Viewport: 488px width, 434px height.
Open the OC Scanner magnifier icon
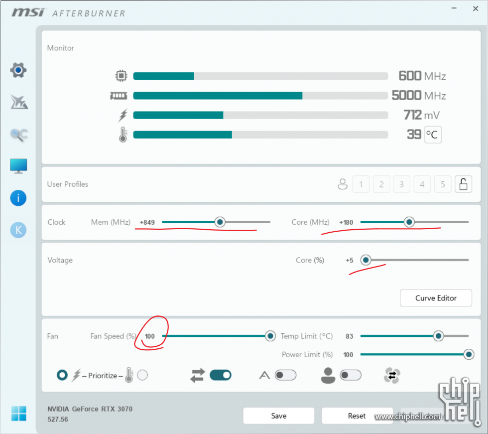pos(19,135)
